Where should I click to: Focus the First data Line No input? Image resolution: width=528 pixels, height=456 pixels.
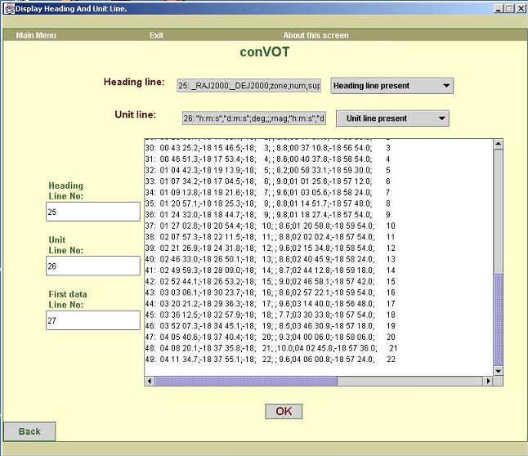click(x=93, y=320)
